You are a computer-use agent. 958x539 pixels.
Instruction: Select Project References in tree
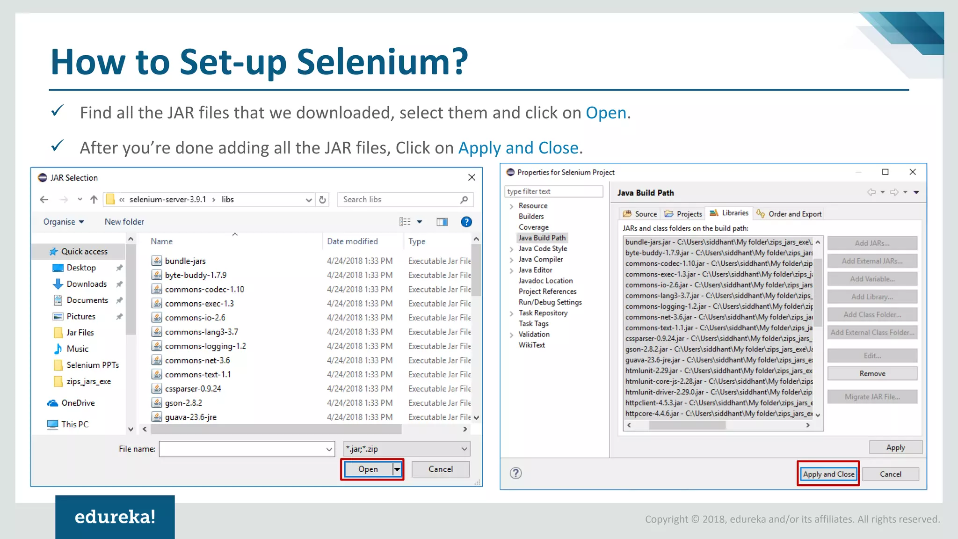tap(547, 291)
